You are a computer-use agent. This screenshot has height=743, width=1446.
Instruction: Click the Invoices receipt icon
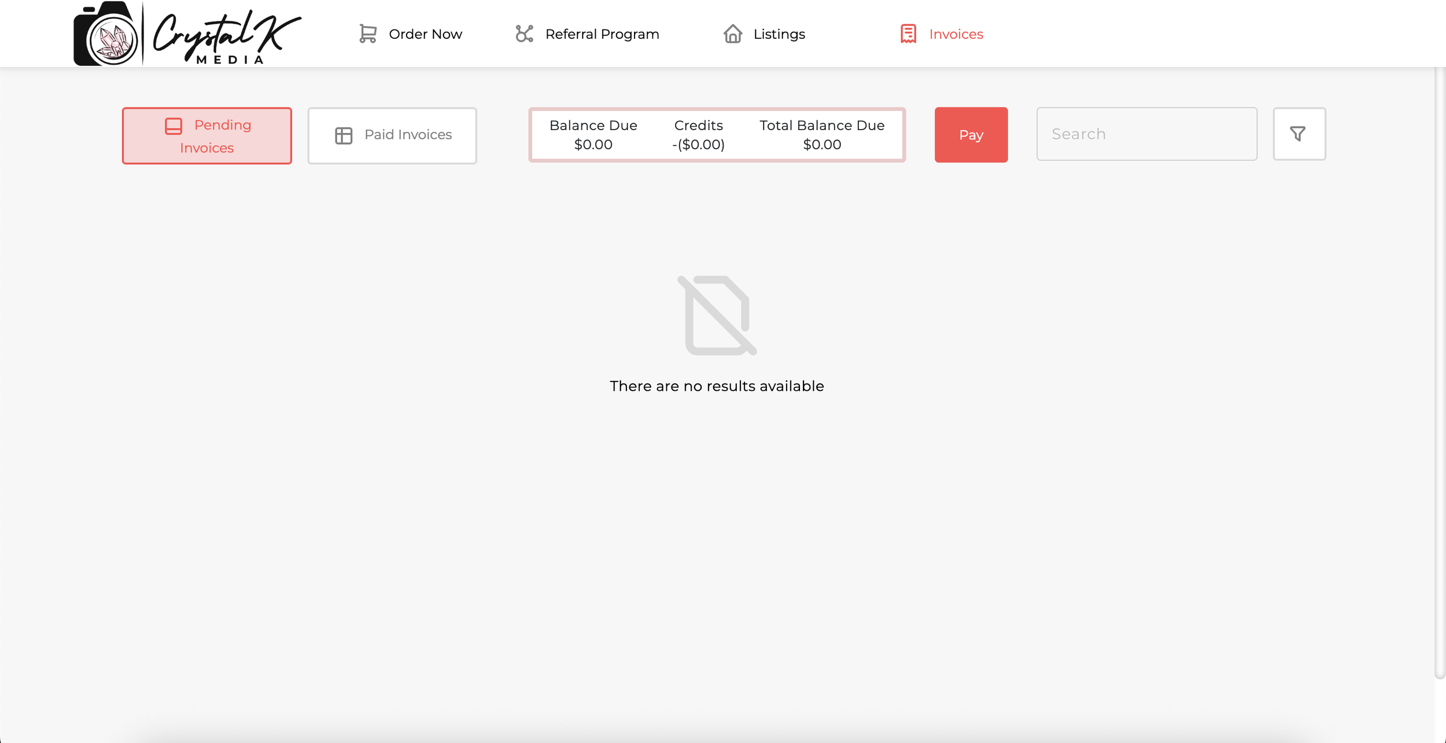coord(908,34)
